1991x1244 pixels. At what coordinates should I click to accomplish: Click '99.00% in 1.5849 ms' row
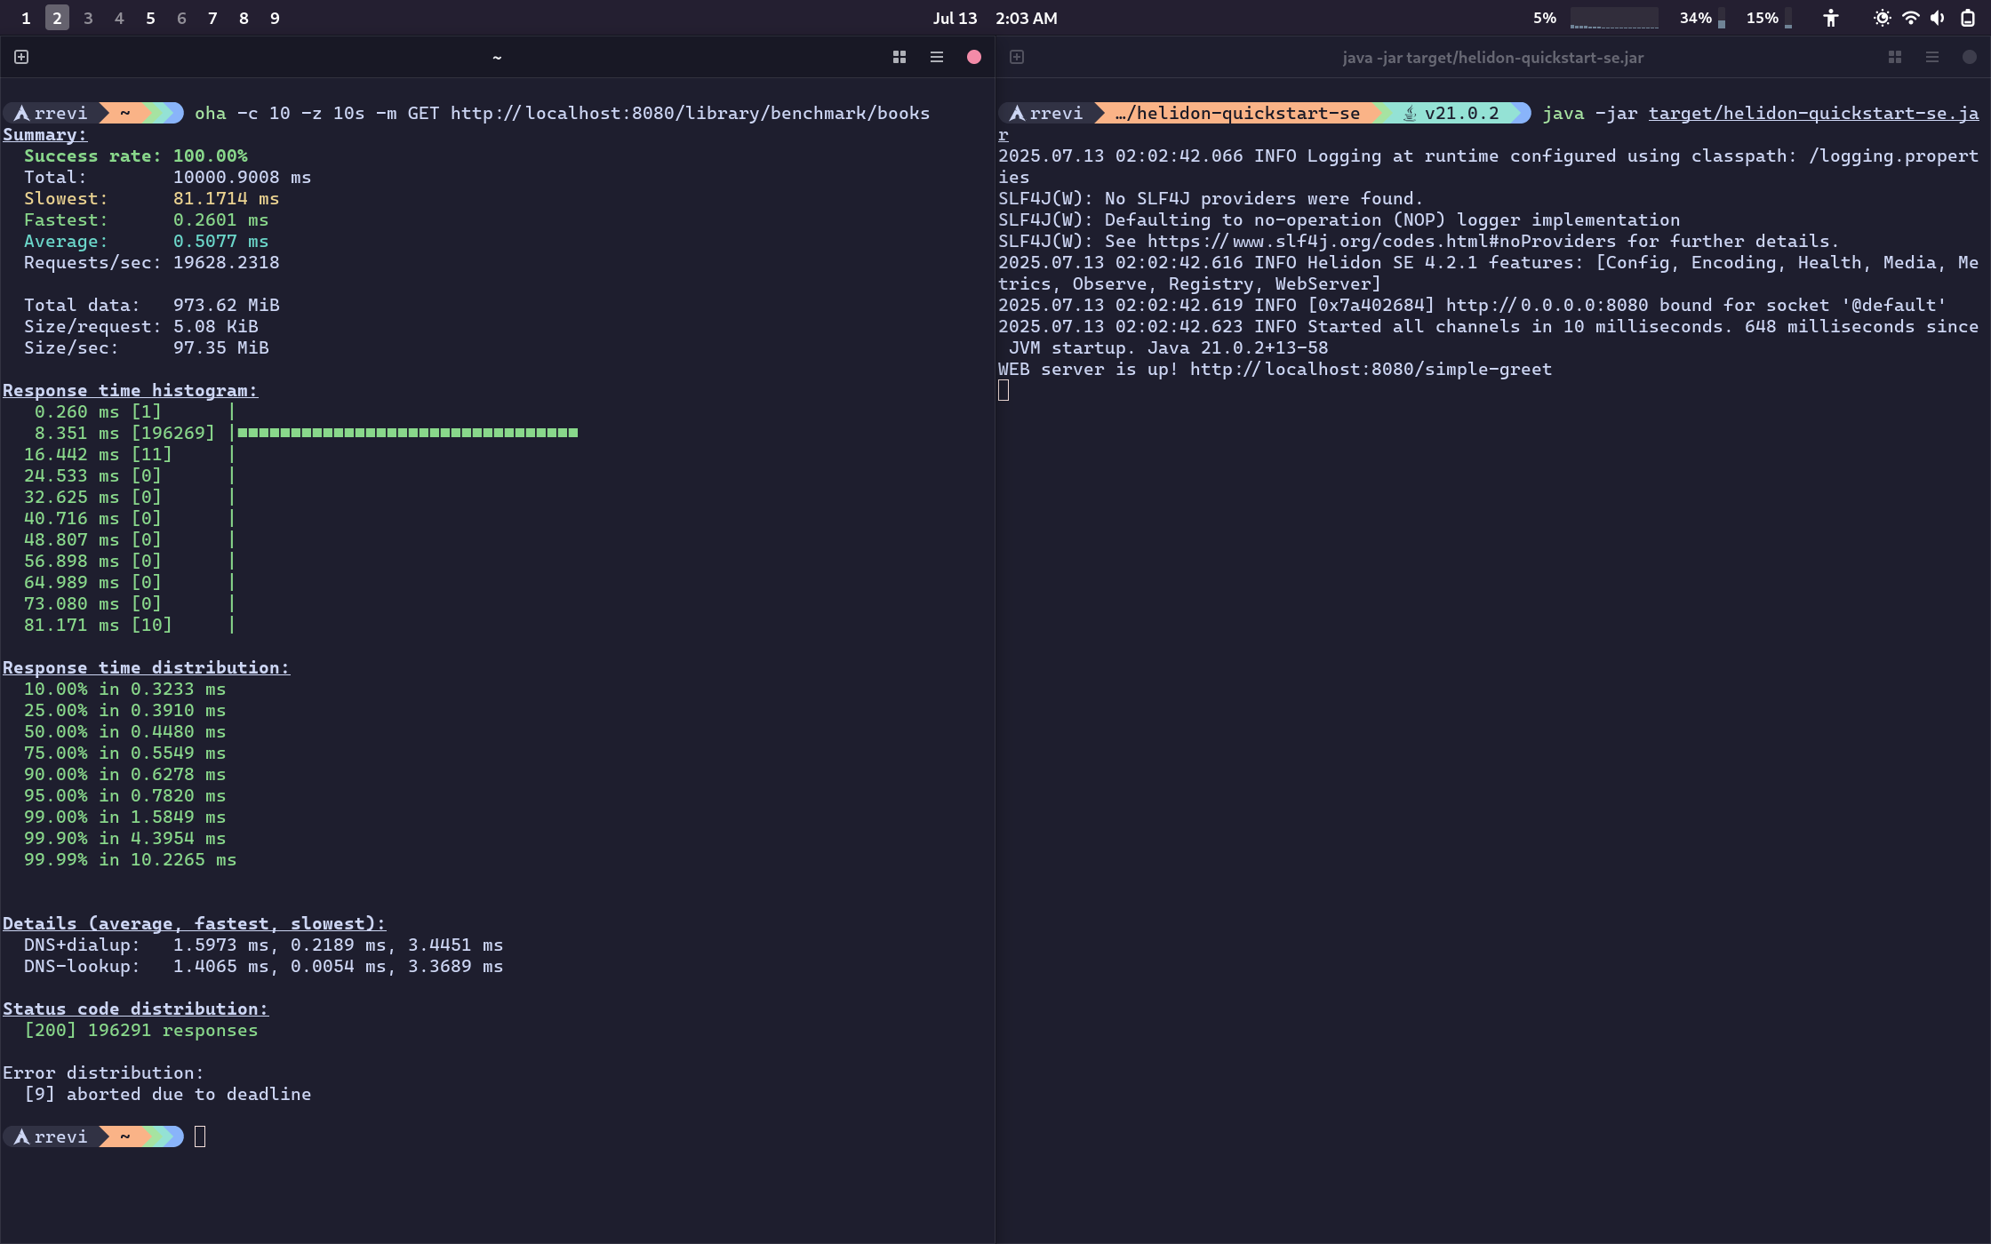coord(124,817)
